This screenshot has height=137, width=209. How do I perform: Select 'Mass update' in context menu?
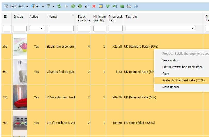[171, 87]
